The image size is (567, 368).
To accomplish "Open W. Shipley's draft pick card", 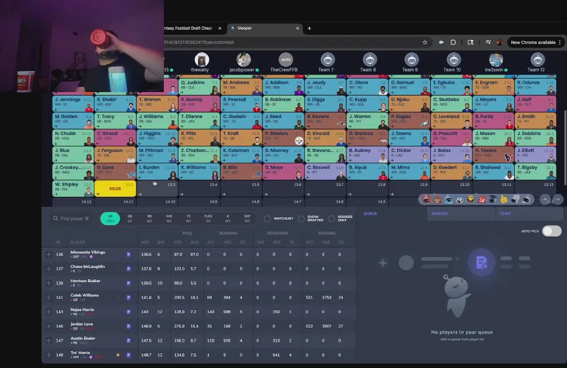I will 73,189.
